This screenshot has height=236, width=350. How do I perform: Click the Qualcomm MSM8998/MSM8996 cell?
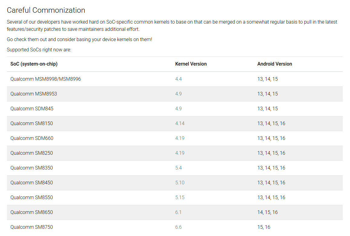coord(46,79)
